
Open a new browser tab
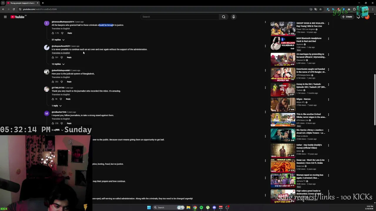(x=43, y=3)
